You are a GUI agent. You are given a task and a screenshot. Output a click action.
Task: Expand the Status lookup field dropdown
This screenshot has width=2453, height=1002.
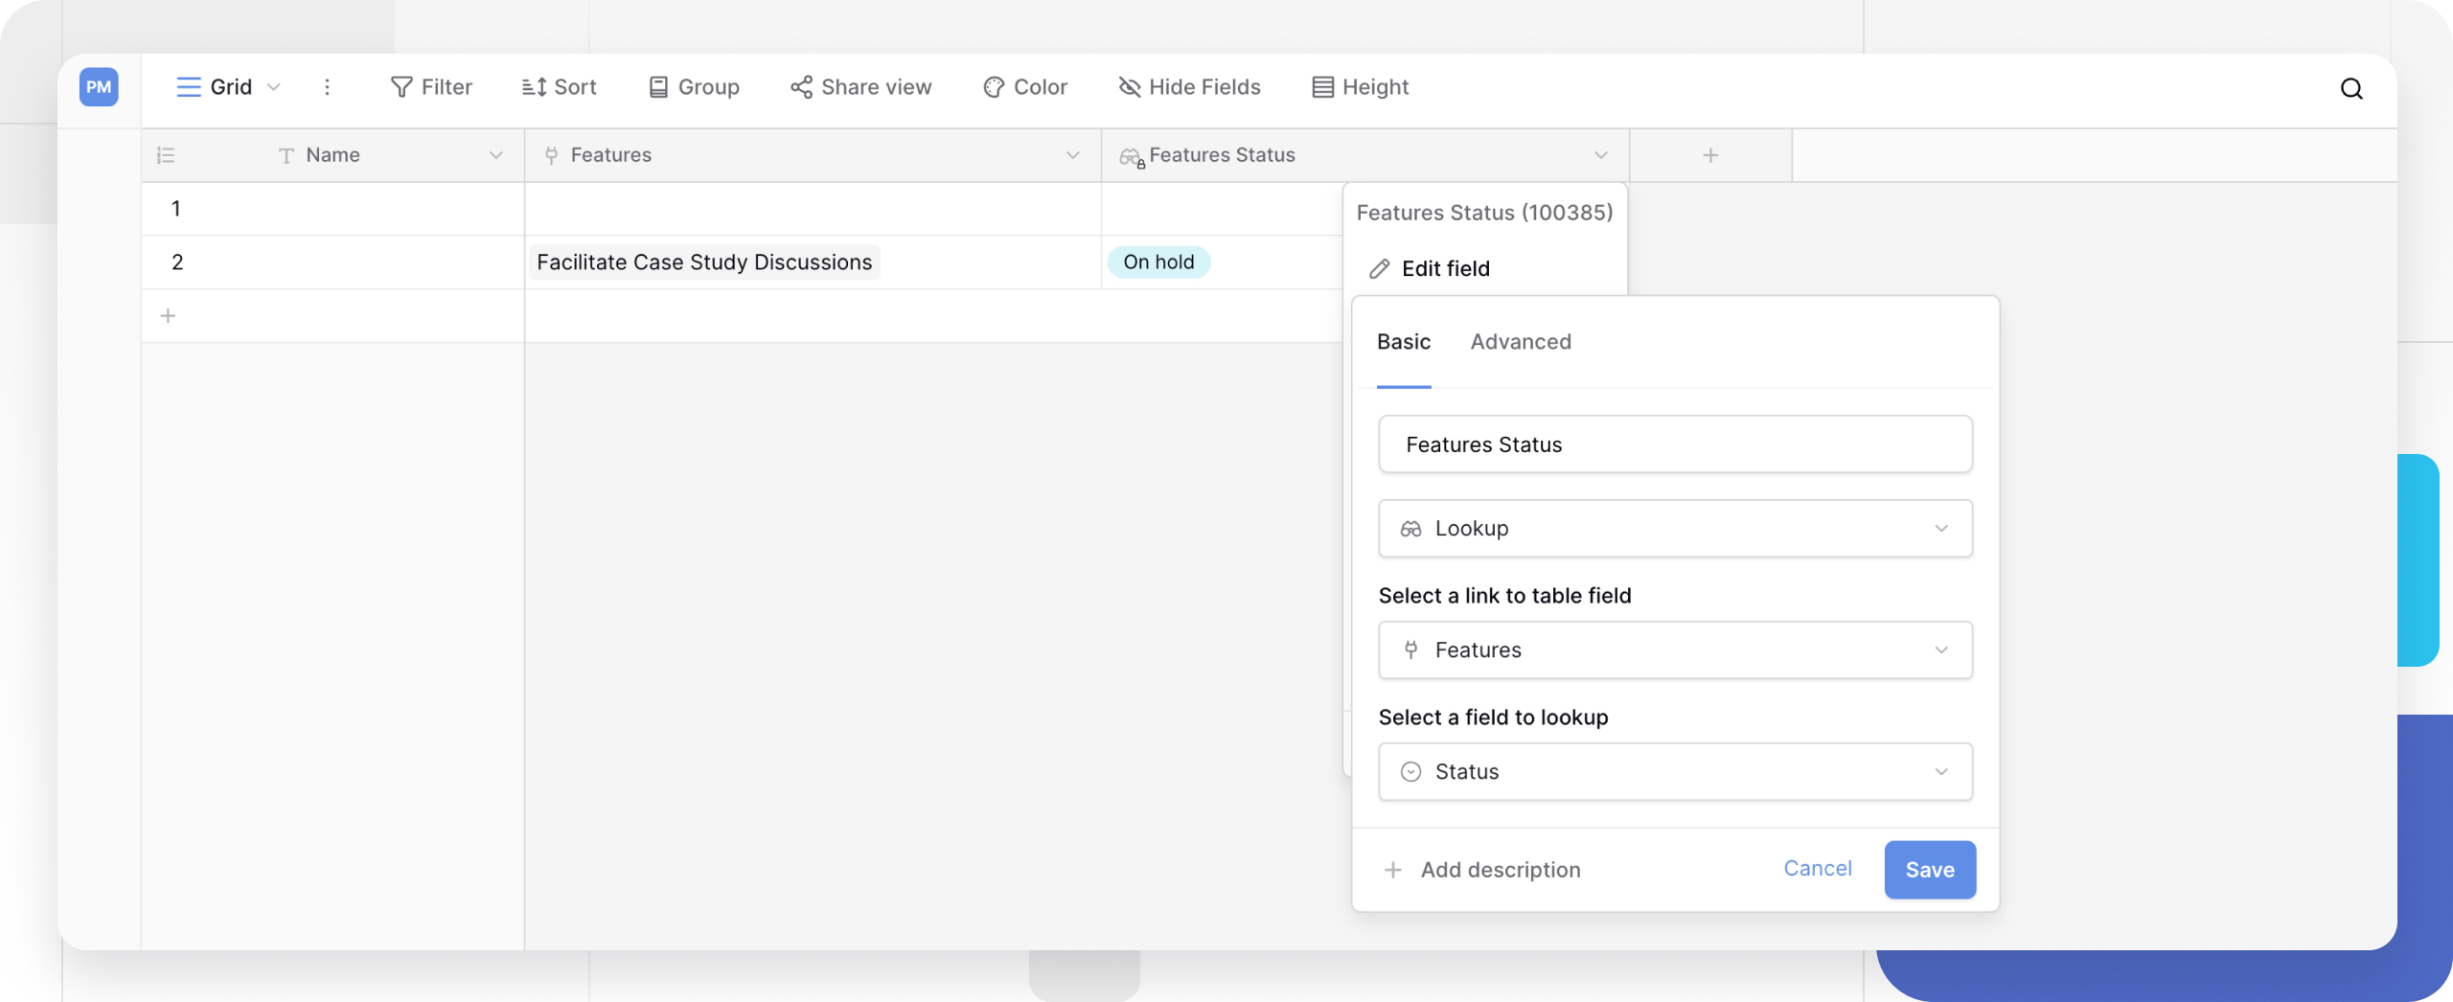click(x=1674, y=772)
